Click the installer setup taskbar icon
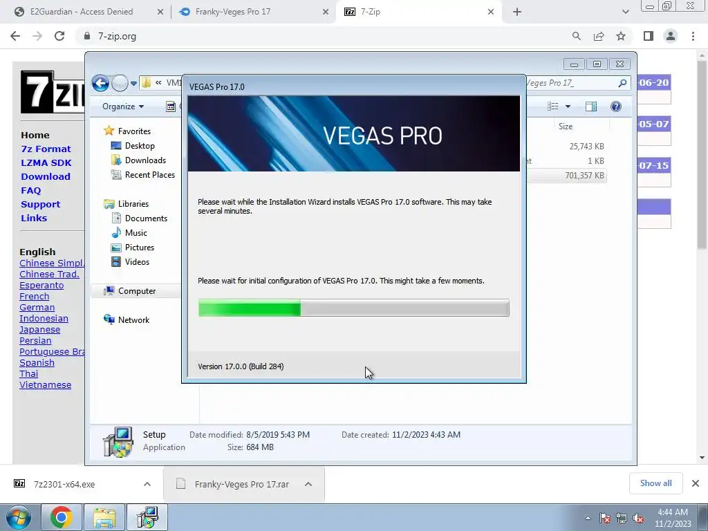This screenshot has height=531, width=708. coord(147,517)
